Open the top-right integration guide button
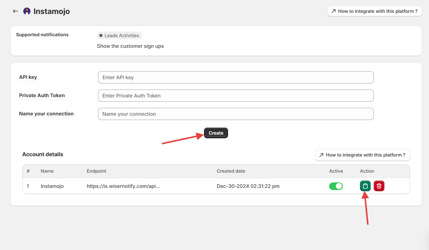This screenshot has width=429, height=250. pos(375,11)
